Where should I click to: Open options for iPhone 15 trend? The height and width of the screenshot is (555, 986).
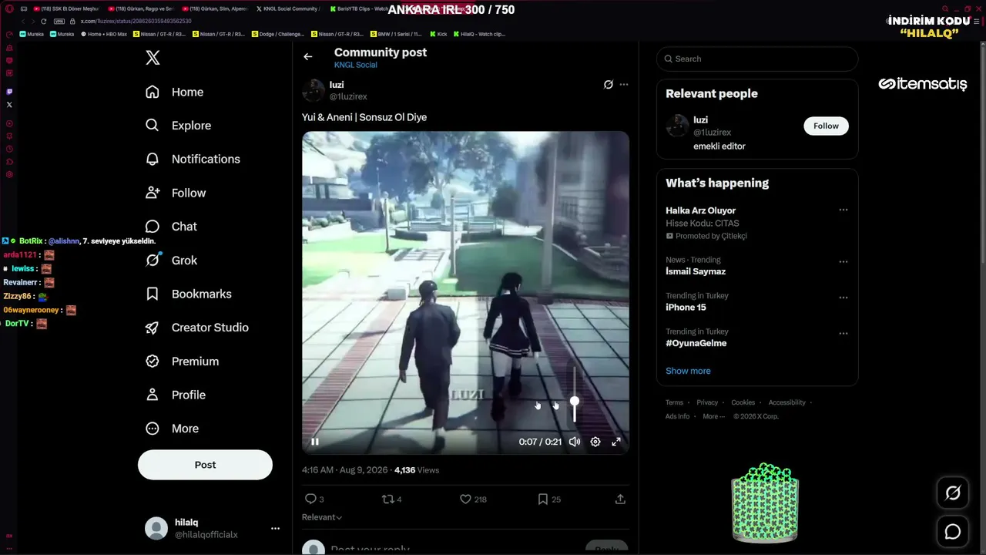[x=843, y=298]
